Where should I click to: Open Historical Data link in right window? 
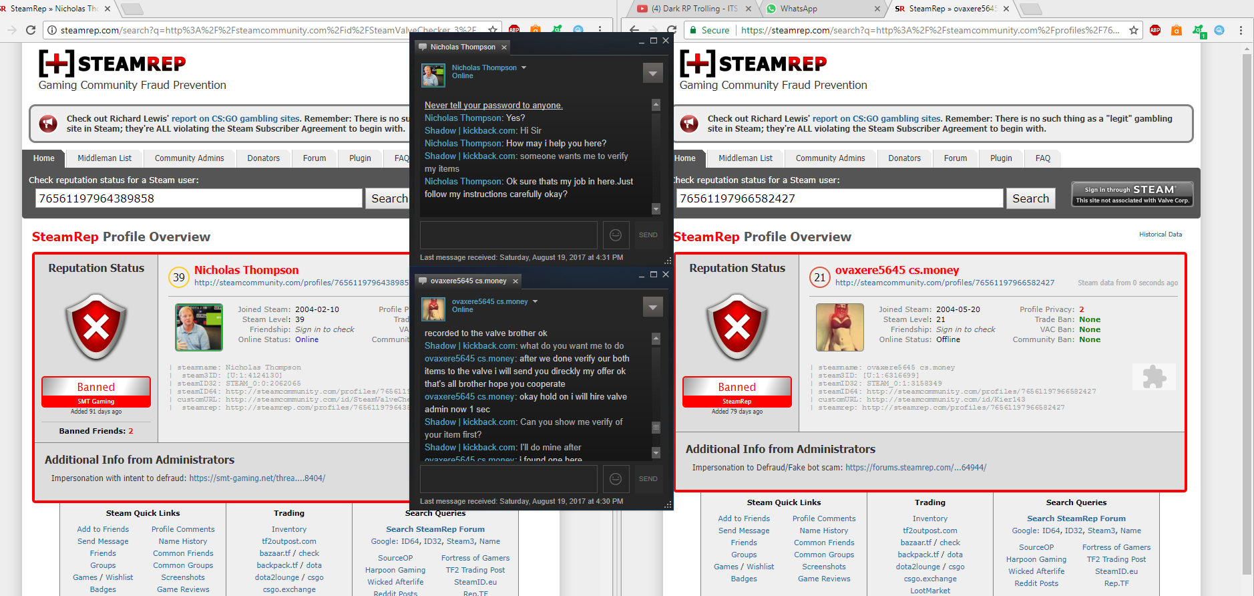coord(1161,235)
